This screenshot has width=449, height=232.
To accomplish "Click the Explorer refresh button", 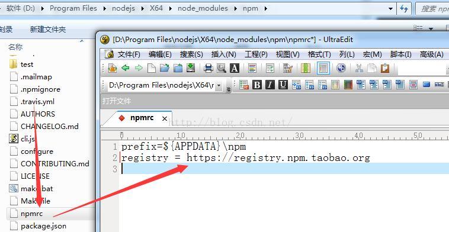I will [404, 9].
